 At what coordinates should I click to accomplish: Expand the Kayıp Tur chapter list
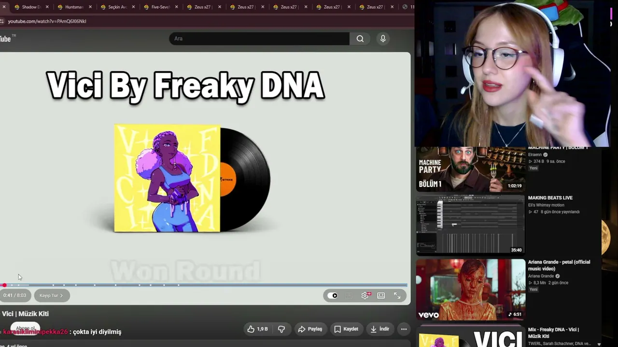(52, 295)
